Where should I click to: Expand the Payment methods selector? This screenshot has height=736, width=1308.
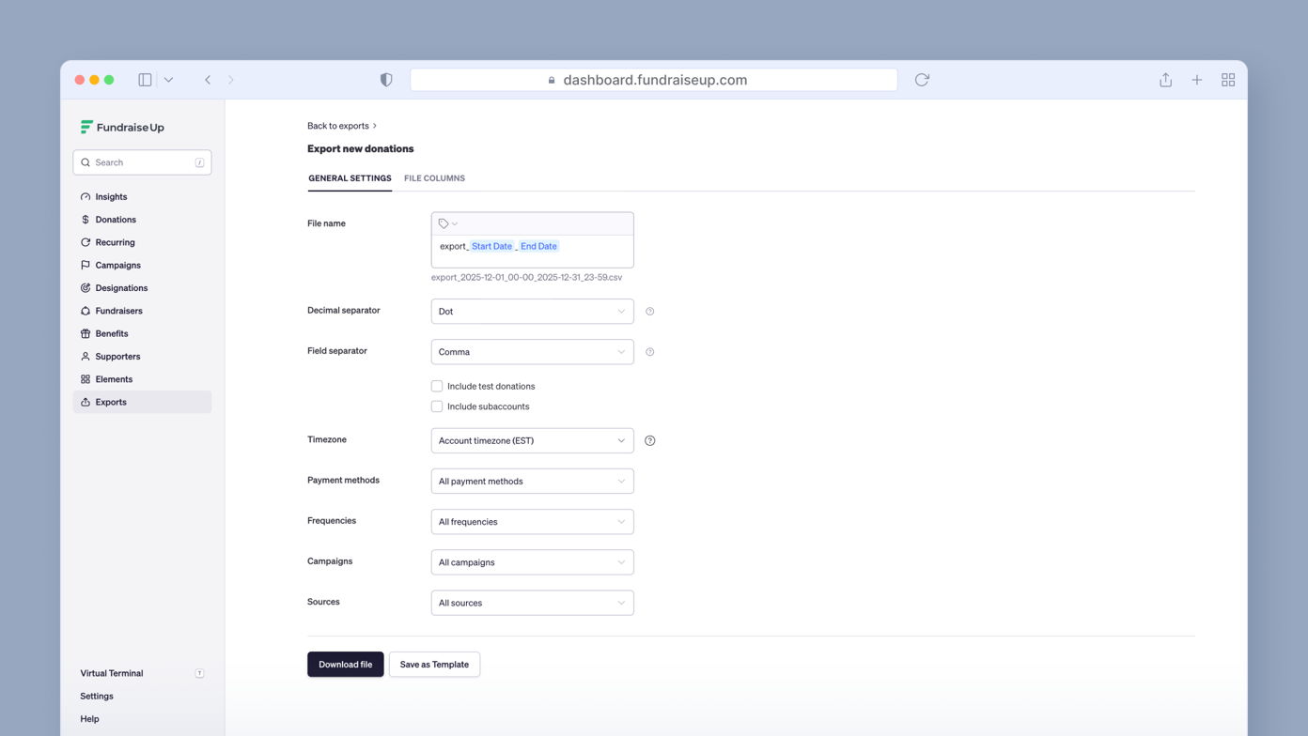tap(532, 481)
